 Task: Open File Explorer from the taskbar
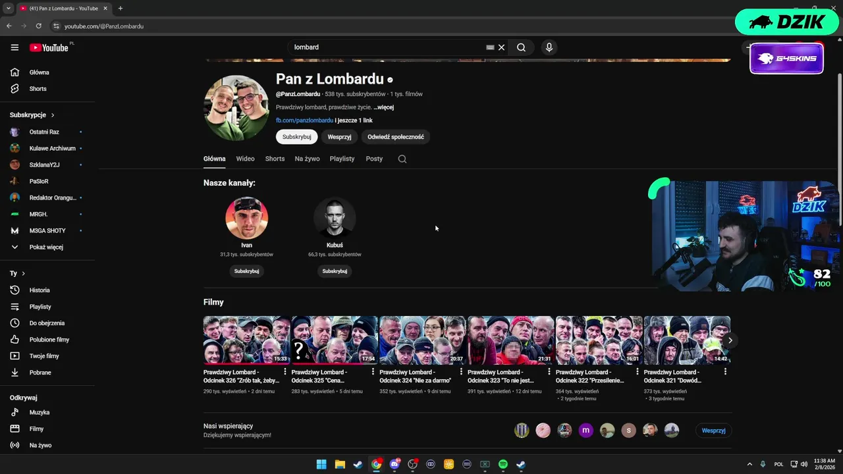tap(340, 464)
